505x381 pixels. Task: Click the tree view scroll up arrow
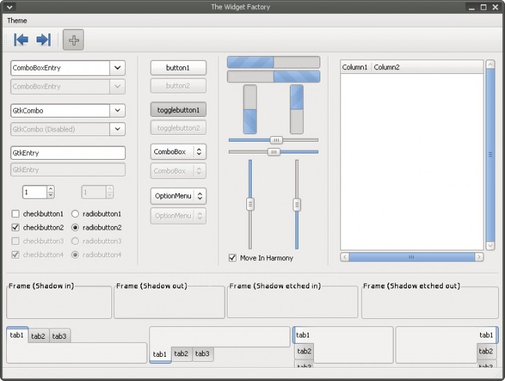coord(490,65)
